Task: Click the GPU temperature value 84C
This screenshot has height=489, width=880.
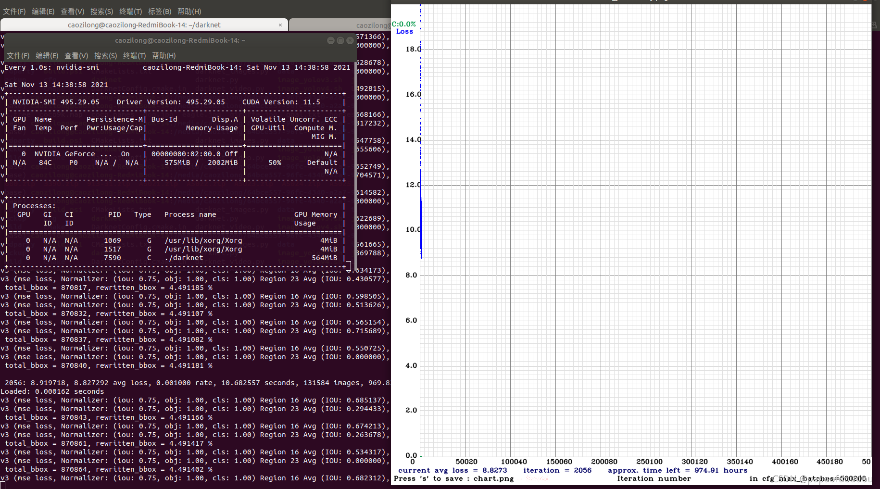Action: point(45,163)
